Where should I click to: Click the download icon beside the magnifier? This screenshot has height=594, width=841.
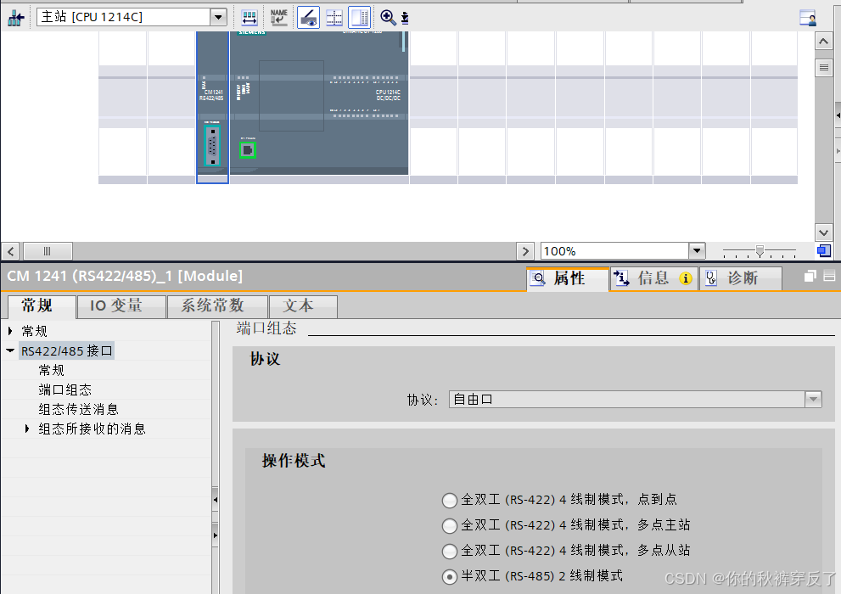(x=405, y=18)
